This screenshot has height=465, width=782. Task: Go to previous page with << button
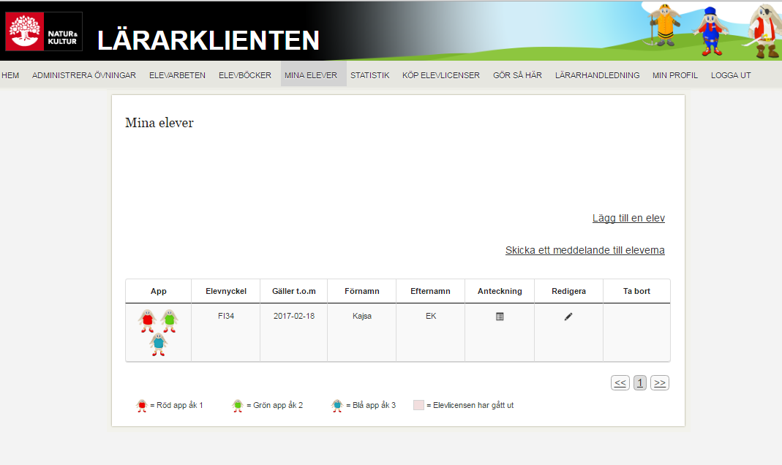[x=620, y=383]
